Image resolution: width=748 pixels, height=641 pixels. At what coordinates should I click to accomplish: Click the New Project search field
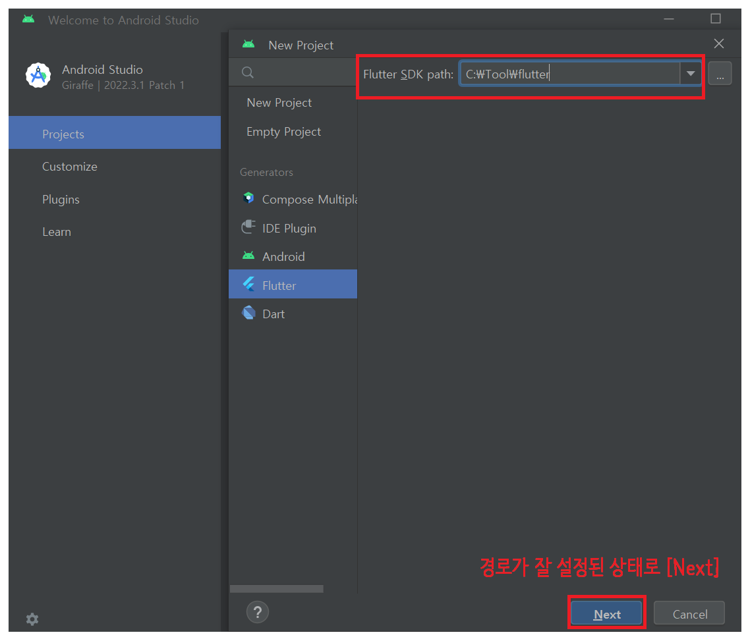click(x=293, y=72)
